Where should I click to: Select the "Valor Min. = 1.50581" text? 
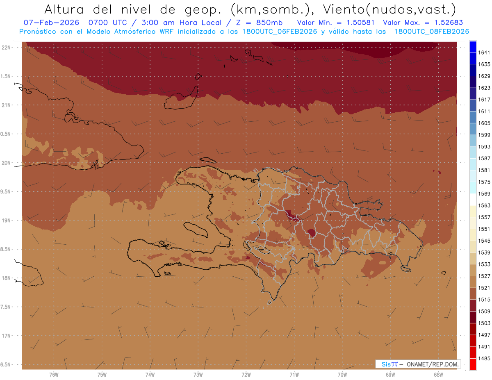336,23
